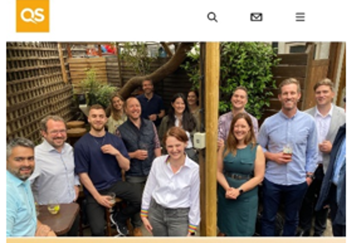Click the wooden post in the photo's center
Viewport: 353px width, 243px height.
tap(211, 139)
